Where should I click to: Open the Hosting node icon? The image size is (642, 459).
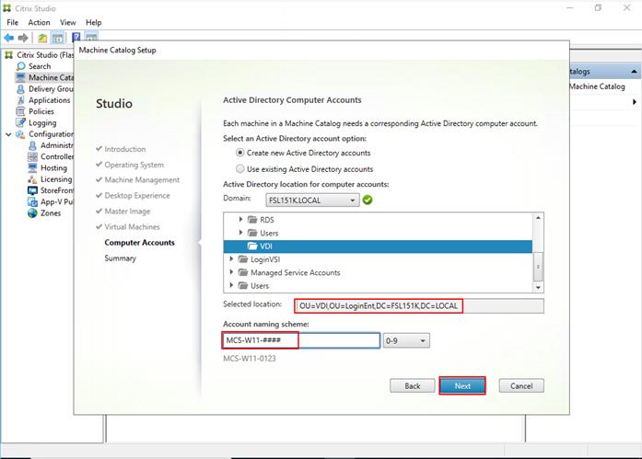(x=33, y=167)
